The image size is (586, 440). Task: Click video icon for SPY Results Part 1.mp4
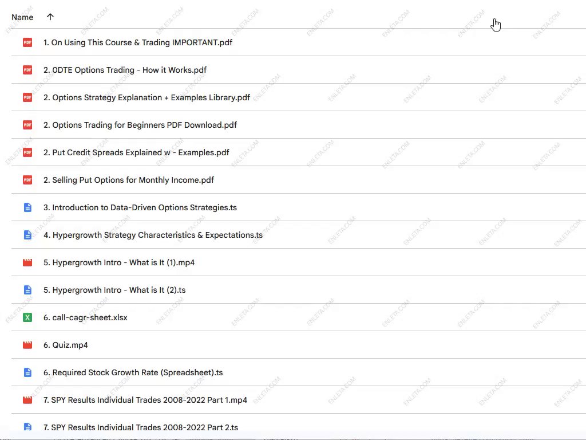click(27, 400)
